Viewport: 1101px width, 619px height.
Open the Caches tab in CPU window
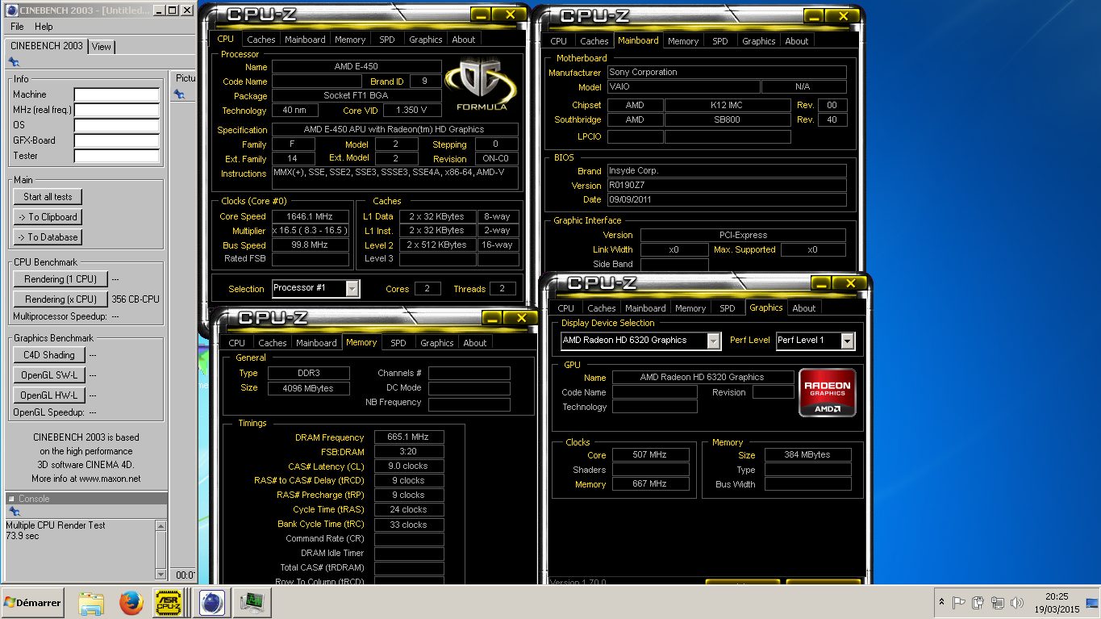coord(261,40)
